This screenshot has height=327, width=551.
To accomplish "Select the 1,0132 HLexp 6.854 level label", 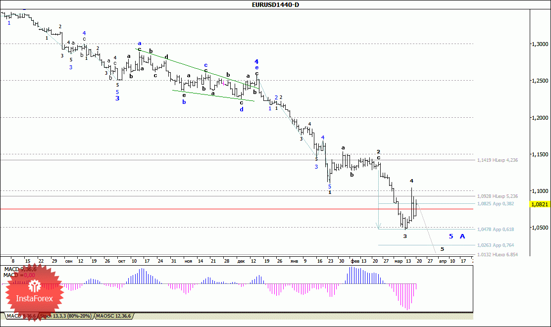I will [x=497, y=254].
